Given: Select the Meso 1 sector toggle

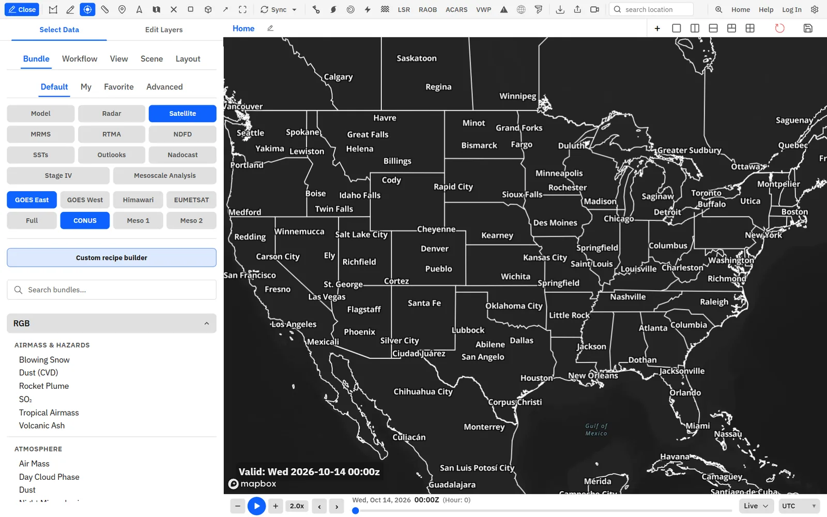Looking at the screenshot, I should tap(138, 220).
